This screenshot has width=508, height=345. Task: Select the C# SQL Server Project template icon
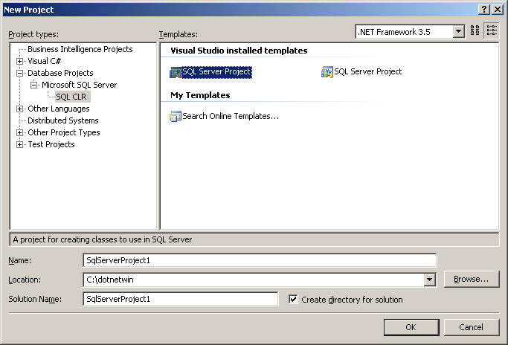pyautogui.click(x=176, y=72)
